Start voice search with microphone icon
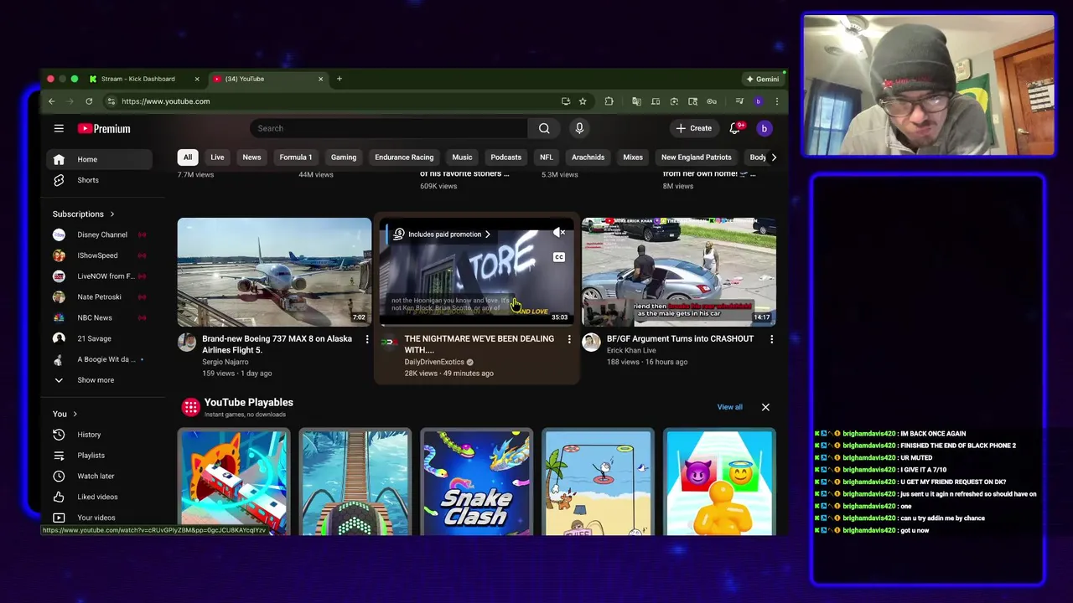This screenshot has width=1073, height=603. coord(579,128)
